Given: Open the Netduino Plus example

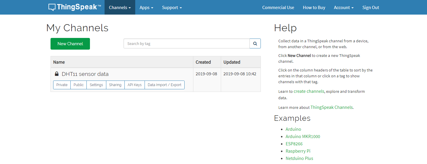Looking at the screenshot, I should point(299,158).
